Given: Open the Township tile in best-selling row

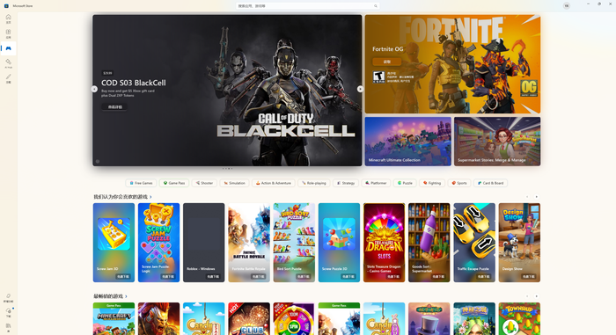Looking at the screenshot, I should click(519, 318).
